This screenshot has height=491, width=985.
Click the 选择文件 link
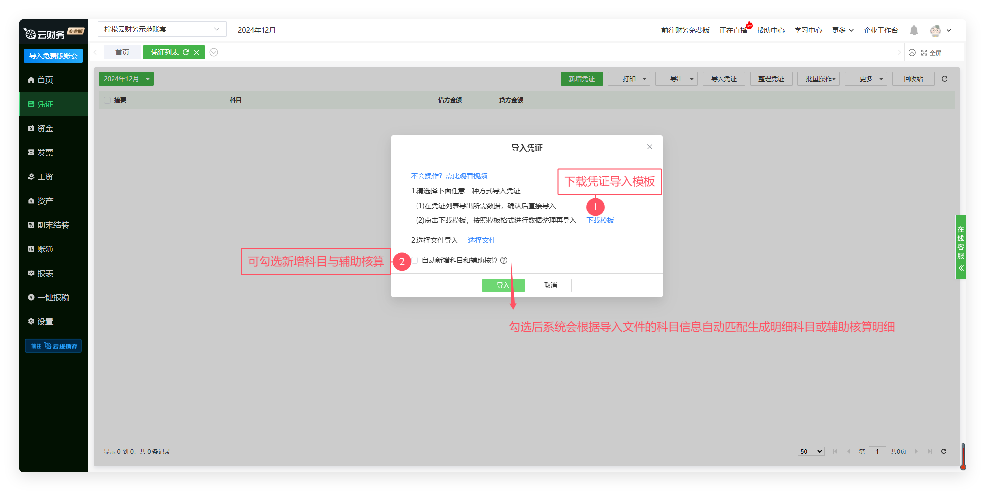coord(482,240)
